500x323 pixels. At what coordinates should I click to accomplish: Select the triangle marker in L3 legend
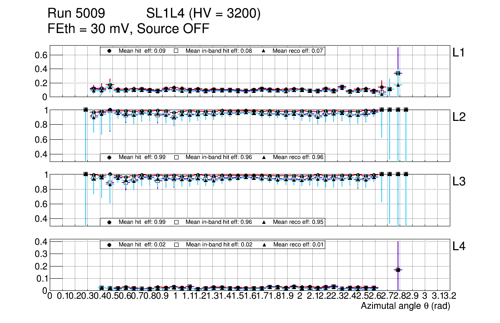[x=264, y=222]
